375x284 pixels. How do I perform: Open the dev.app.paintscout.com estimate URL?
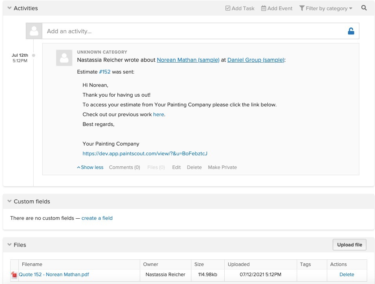[x=145, y=153]
